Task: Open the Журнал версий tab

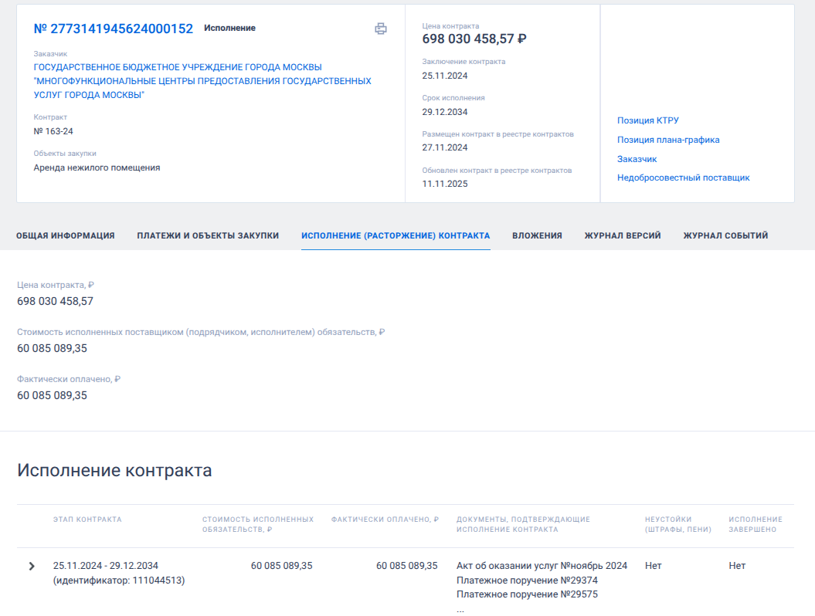Action: coord(623,235)
